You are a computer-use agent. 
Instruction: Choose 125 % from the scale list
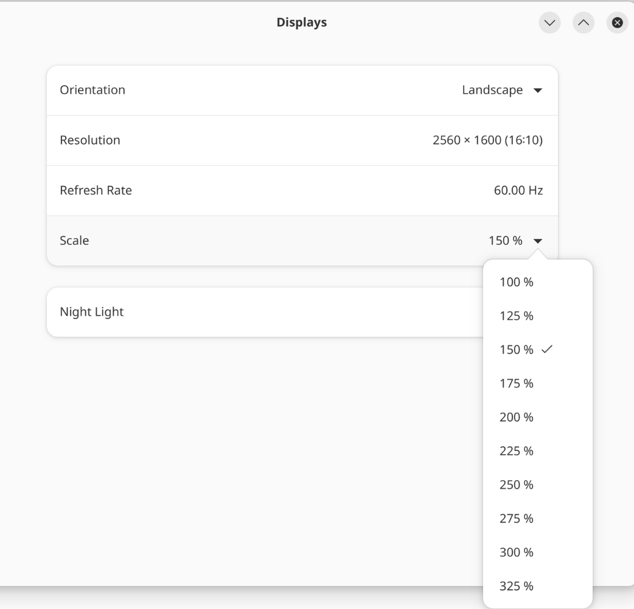pos(516,316)
